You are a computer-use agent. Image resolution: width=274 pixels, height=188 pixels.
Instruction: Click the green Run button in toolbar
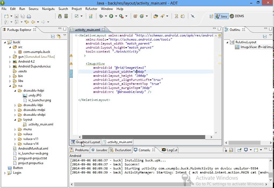111,16
